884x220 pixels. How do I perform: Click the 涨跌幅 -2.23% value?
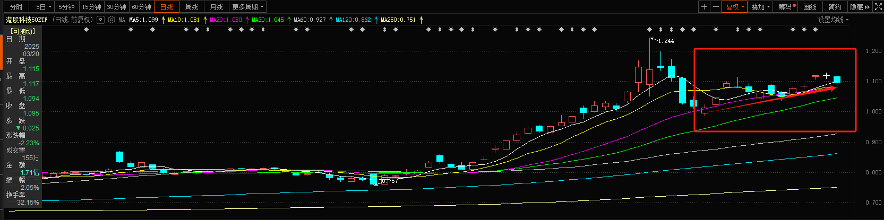pos(29,143)
